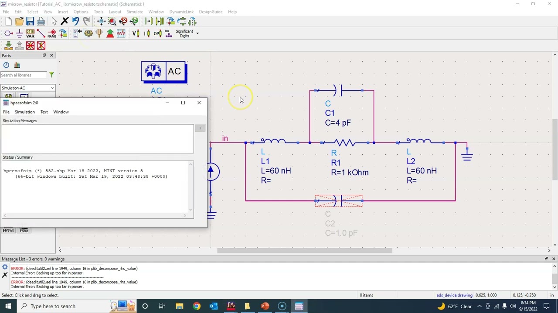Image resolution: width=558 pixels, height=313 pixels.
Task: Click DC annotation icon
Action: (x=168, y=33)
